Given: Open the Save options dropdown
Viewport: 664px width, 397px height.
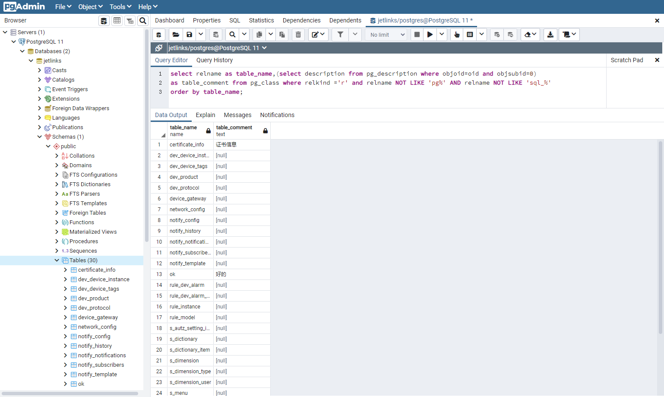Looking at the screenshot, I should coord(201,35).
